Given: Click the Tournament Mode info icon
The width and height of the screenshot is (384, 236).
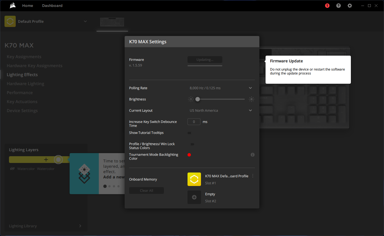Looking at the screenshot, I should 253,155.
